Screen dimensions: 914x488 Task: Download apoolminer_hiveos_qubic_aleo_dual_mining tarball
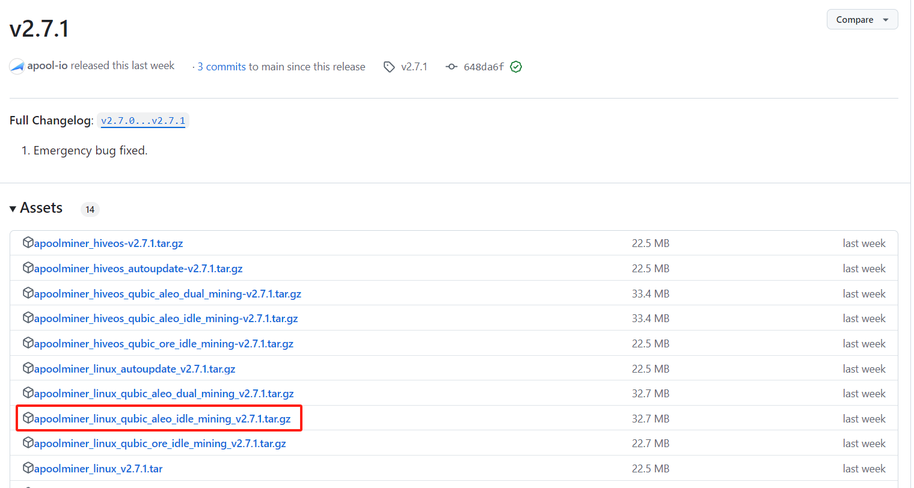coord(168,294)
